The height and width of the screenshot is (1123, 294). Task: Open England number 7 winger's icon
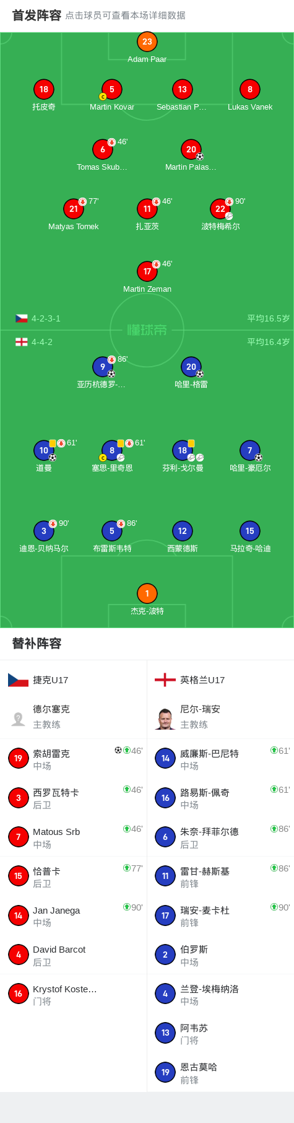click(250, 450)
